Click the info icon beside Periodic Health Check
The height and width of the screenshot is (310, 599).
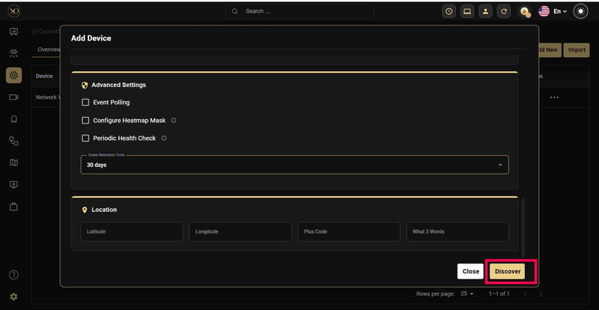(164, 138)
